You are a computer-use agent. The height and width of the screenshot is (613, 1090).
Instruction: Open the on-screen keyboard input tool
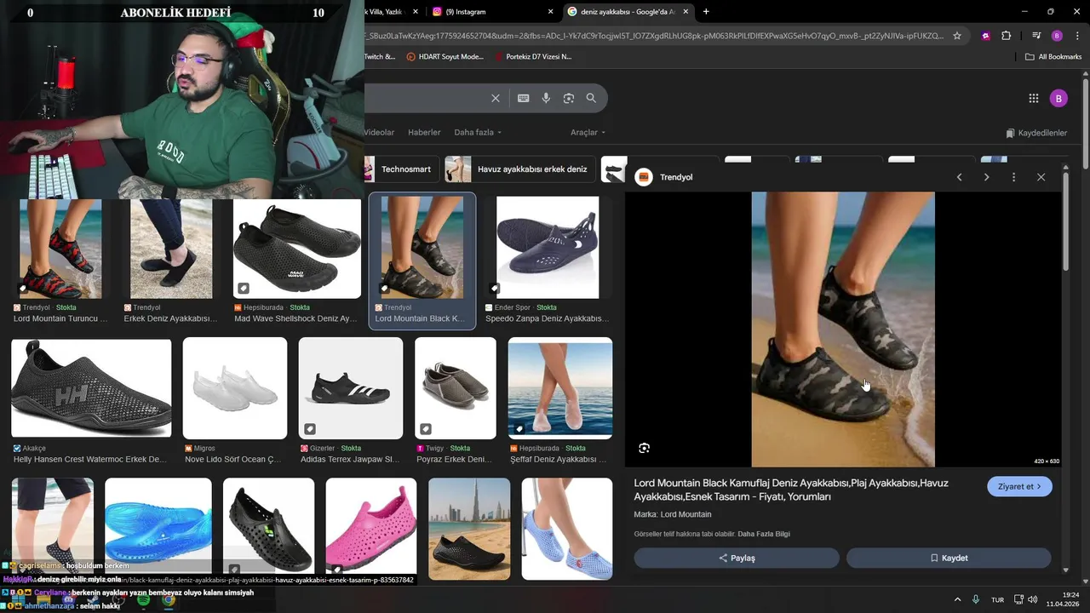coord(523,98)
